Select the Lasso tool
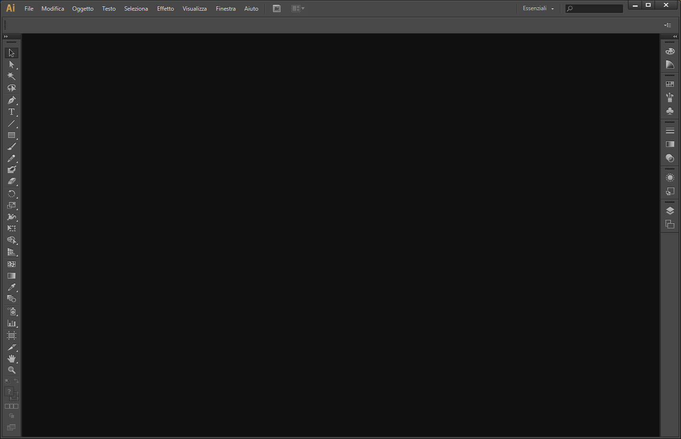This screenshot has width=681, height=439. [x=12, y=88]
